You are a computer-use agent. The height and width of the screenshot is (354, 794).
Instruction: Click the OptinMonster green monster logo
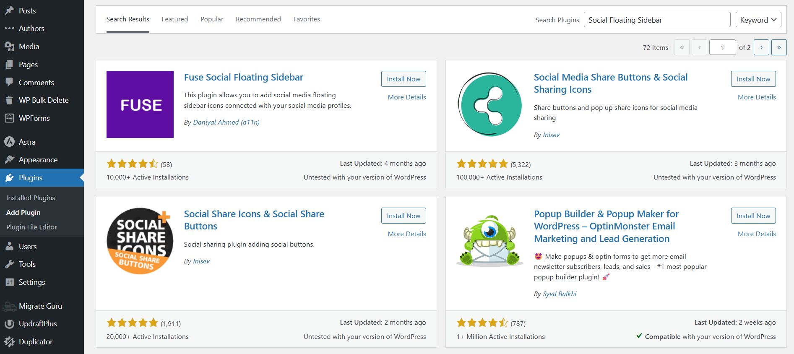(490, 241)
